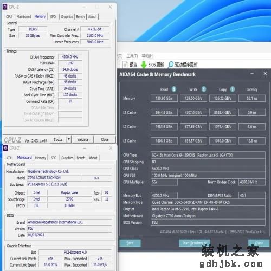Screen dimensions: 271x271
Task: Click the Bus Specs PCI-Express 5.0 field
Action: click(x=69, y=184)
